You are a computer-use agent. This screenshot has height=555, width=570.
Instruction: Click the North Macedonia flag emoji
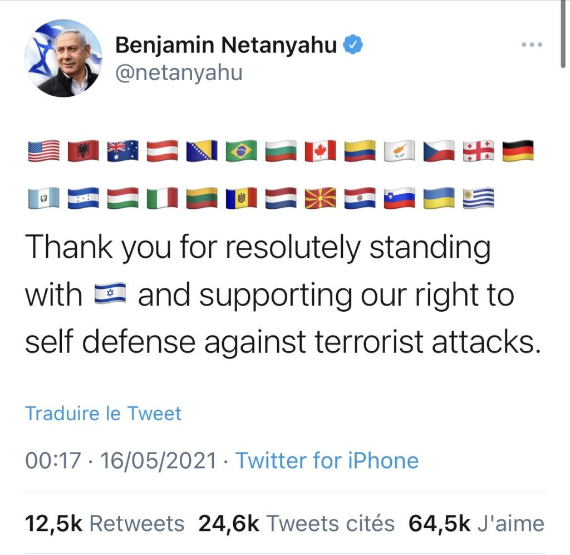[320, 198]
